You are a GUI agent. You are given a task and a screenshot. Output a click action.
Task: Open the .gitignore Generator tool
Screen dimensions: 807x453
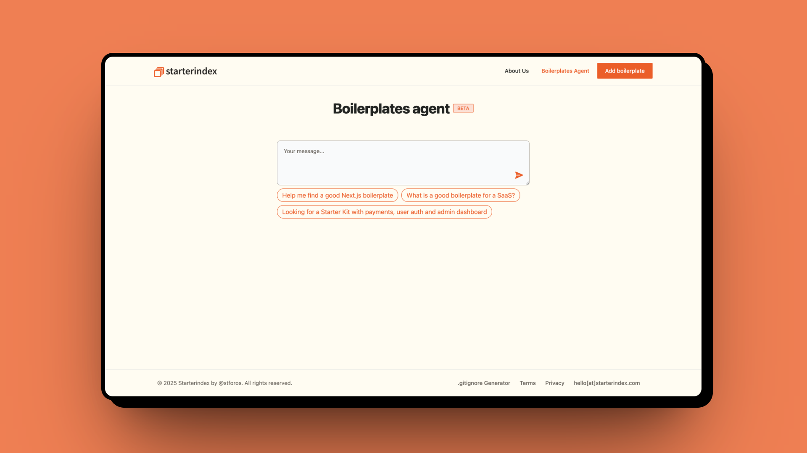point(484,383)
